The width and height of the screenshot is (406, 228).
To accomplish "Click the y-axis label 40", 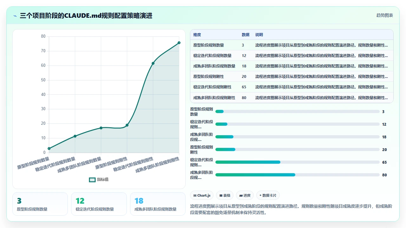I will [43, 94].
